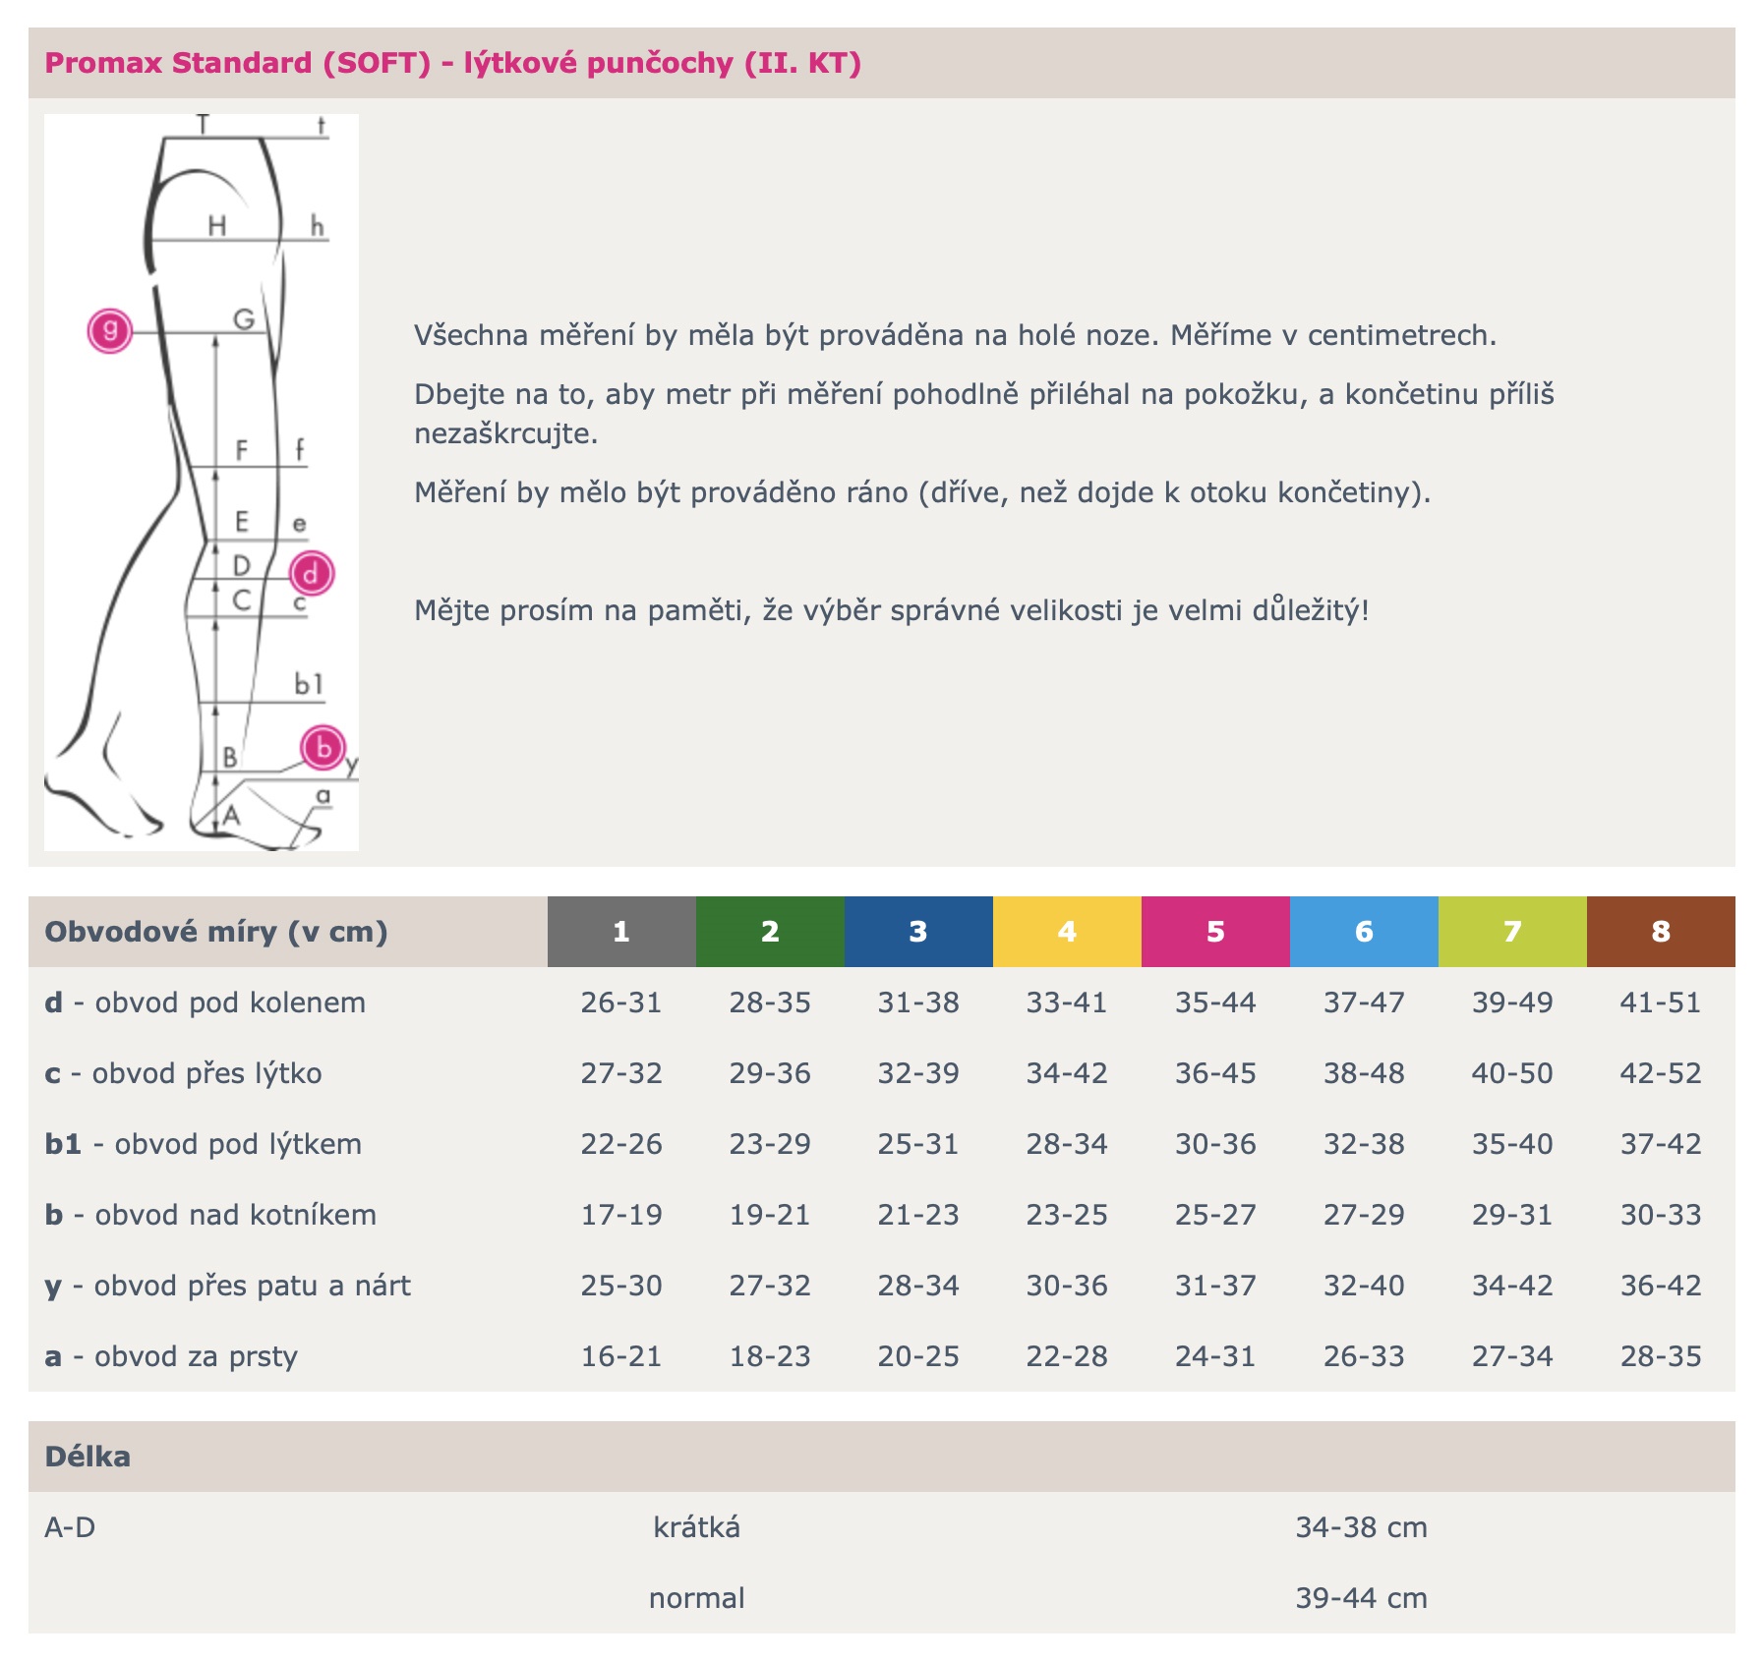The height and width of the screenshot is (1661, 1764).
Task: Click the pink 'b' marker above the ankle
Action: coord(323,748)
